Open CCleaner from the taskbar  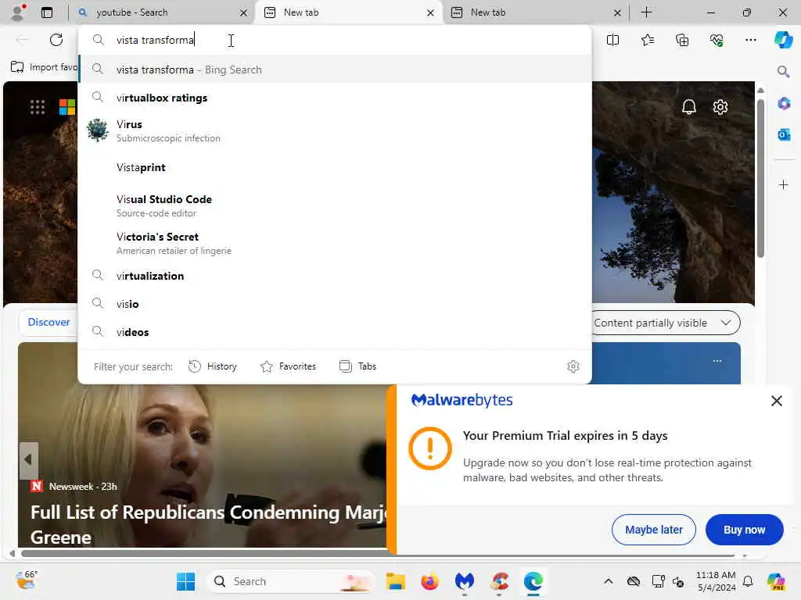pos(499,581)
